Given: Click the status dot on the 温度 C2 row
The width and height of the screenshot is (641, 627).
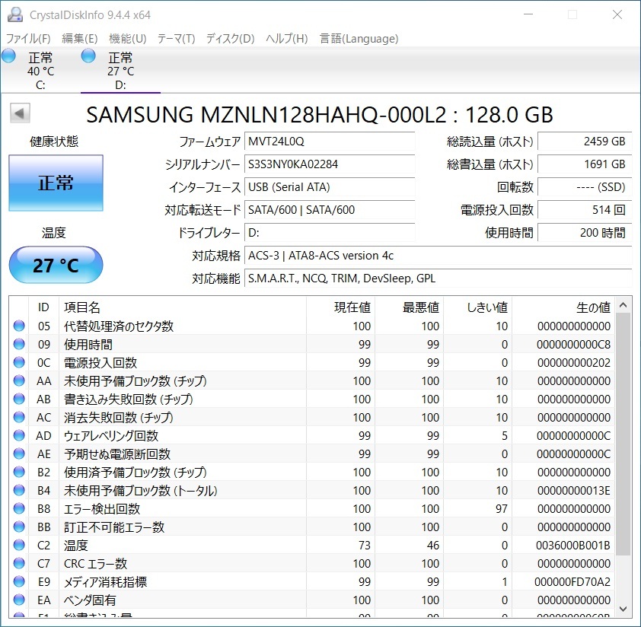Looking at the screenshot, I should 19,545.
